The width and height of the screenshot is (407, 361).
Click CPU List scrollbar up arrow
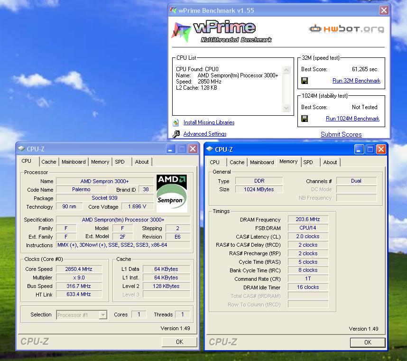click(287, 70)
